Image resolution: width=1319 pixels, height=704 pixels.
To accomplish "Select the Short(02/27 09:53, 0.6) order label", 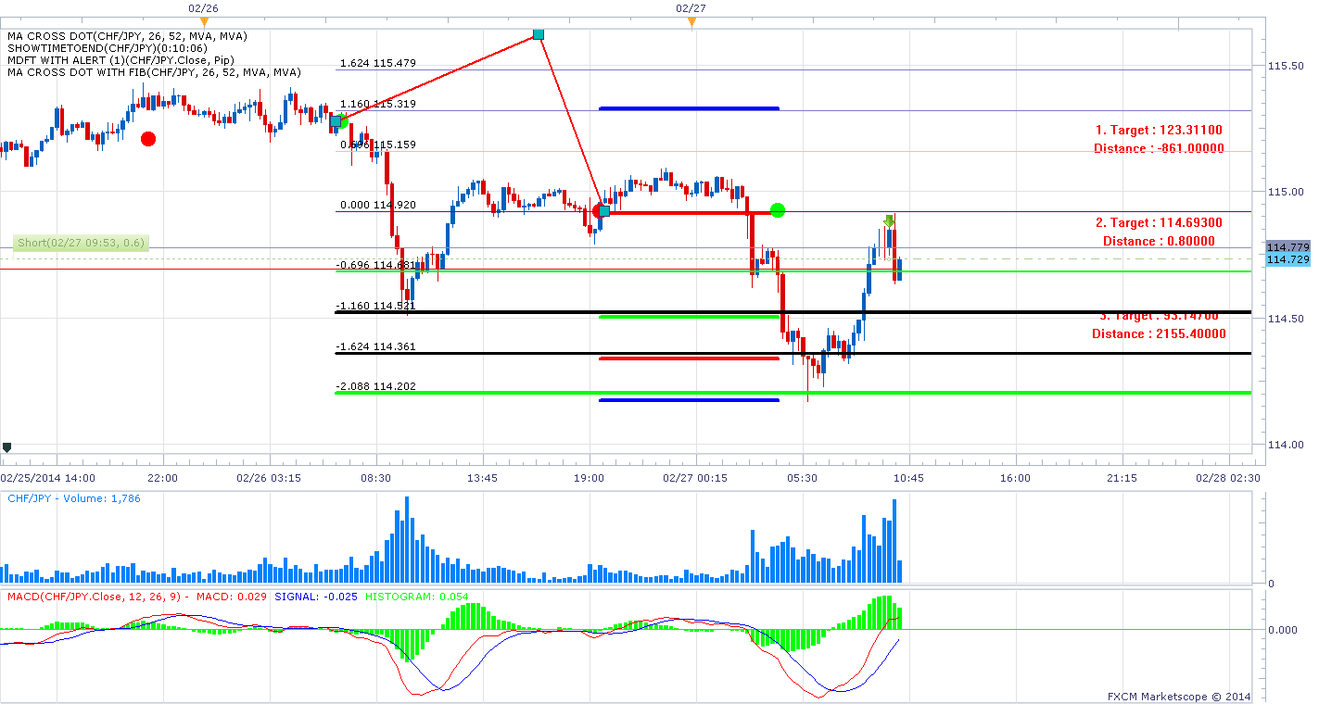I will click(x=82, y=244).
